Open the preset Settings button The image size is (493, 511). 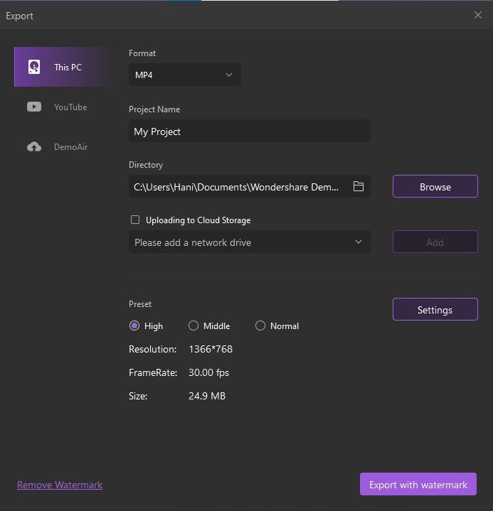coord(435,310)
